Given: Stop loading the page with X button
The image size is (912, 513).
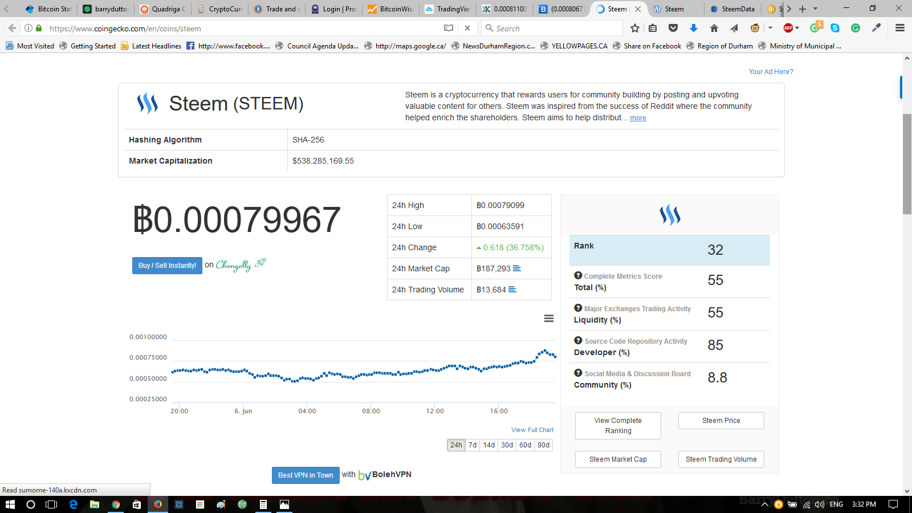Looking at the screenshot, I should click(467, 28).
